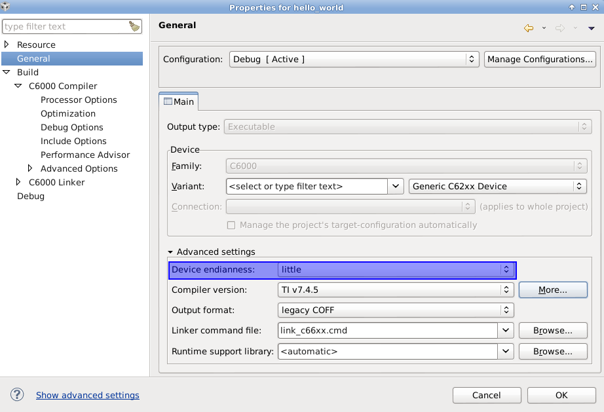
Task: Open the back history dropdown arrow
Action: click(x=544, y=28)
